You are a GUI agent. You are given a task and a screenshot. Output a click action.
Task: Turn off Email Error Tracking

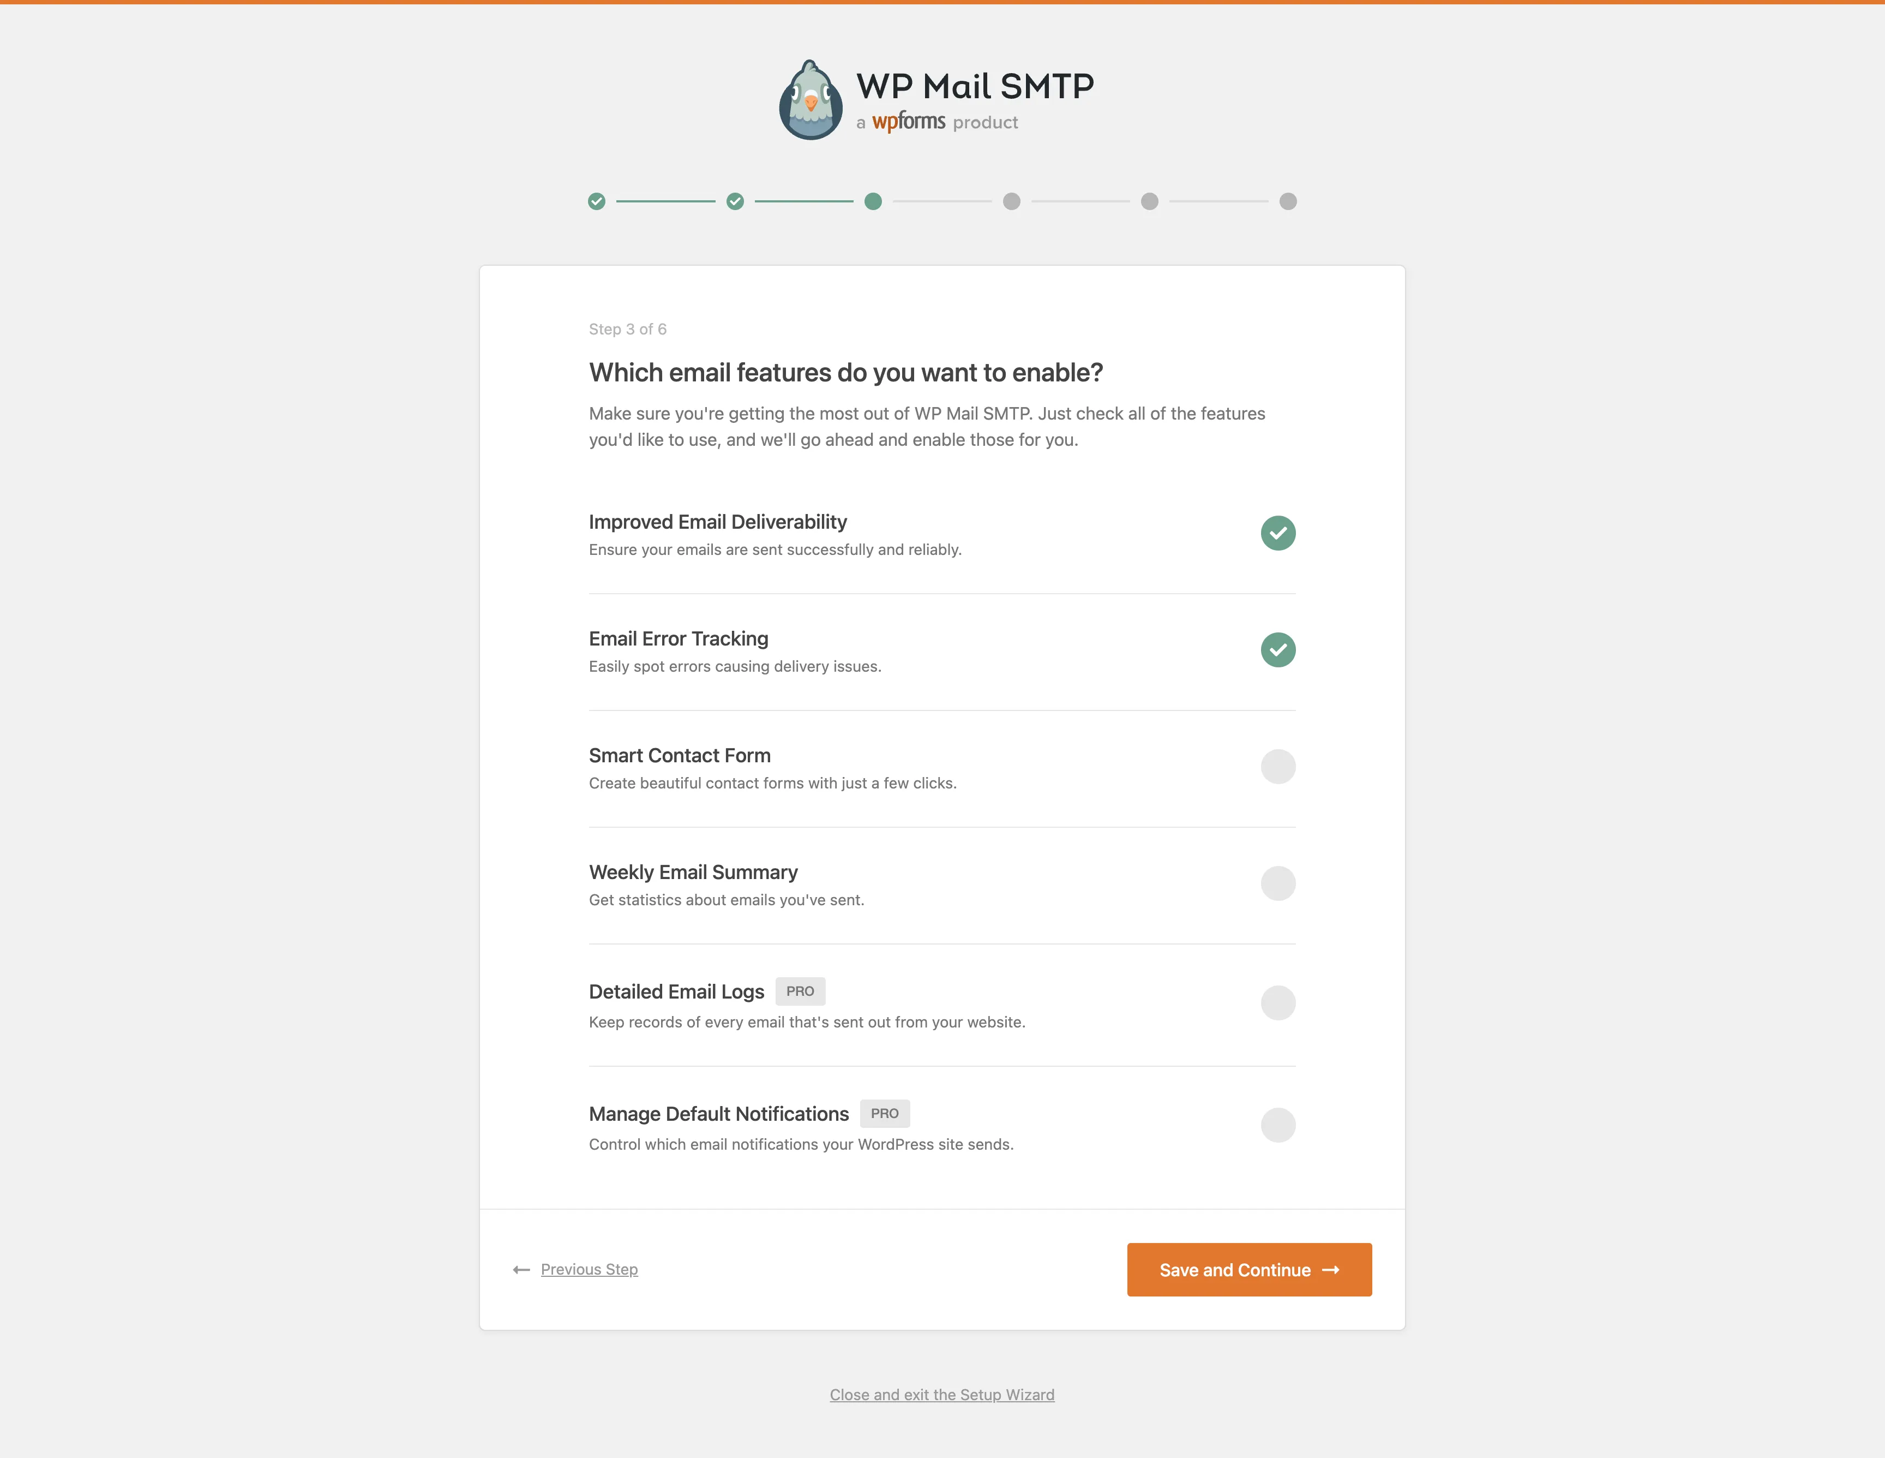point(1277,650)
